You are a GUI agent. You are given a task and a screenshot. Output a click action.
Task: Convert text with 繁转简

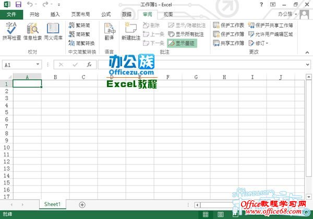(x=79, y=26)
